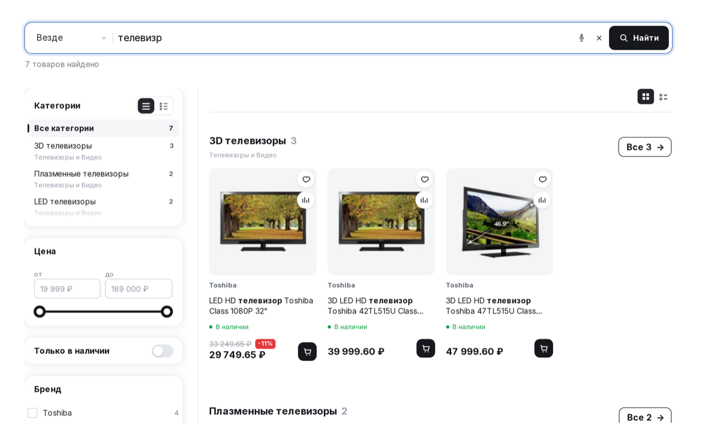The height and width of the screenshot is (447, 720).
Task: Switch categories to simple list view
Action: 146,106
